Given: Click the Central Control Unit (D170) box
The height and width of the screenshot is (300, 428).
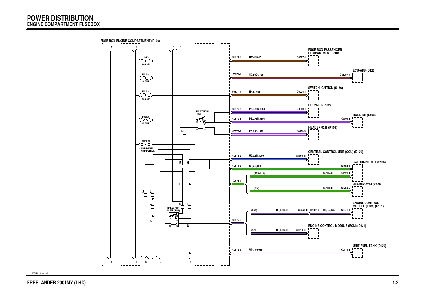Looking at the screenshot, I should (x=313, y=159).
